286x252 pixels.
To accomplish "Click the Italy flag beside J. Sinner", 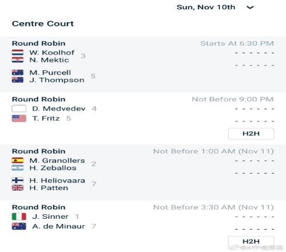I will click(19, 216).
